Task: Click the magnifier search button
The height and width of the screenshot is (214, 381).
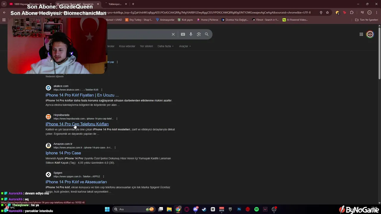Action: (x=207, y=34)
